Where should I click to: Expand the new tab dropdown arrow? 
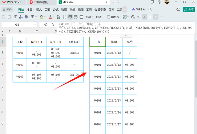coord(118,2)
